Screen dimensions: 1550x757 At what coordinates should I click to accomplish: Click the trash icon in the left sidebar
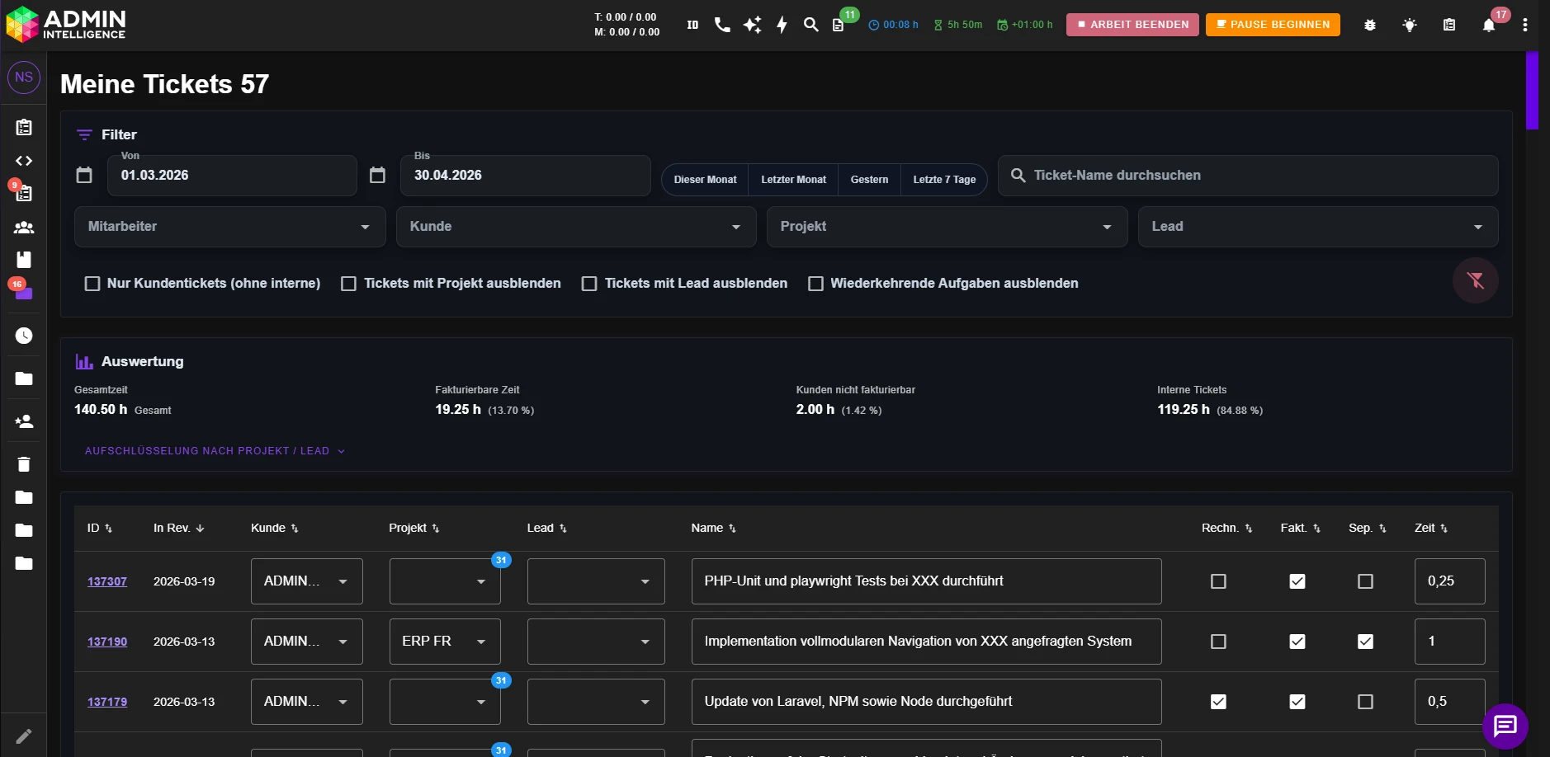click(x=23, y=463)
